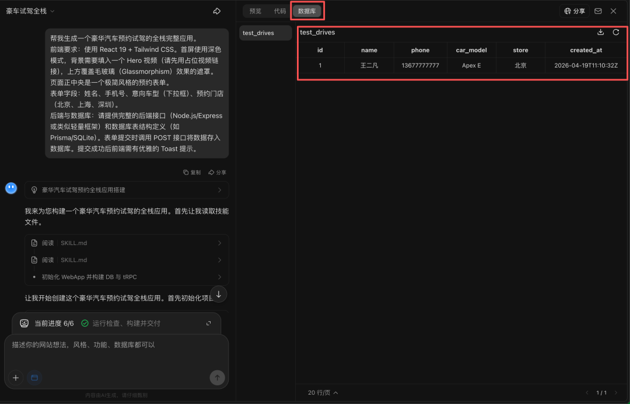Click the share arrow icon above the prompt
The image size is (630, 404).
(x=216, y=10)
